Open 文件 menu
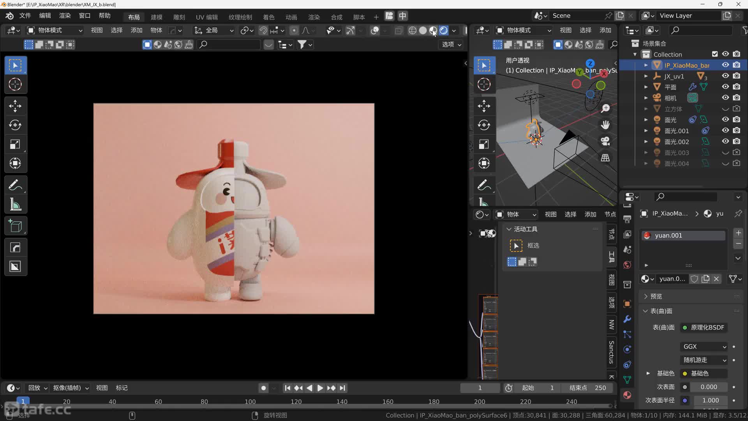 click(x=25, y=16)
